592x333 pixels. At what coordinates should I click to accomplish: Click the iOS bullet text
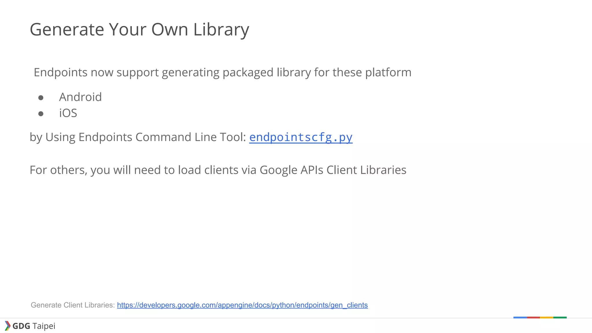68,113
